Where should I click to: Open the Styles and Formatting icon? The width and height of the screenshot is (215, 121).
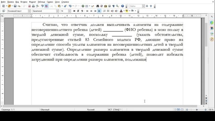coord(4,11)
